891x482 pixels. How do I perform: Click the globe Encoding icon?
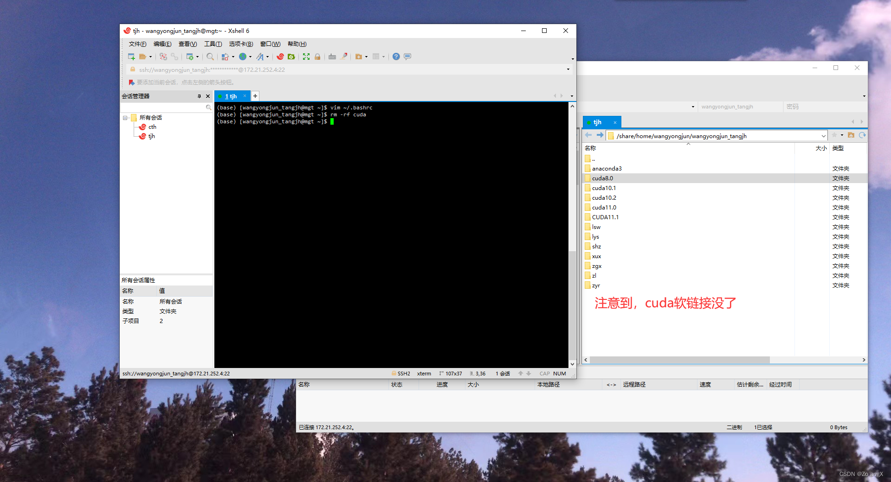coord(243,57)
